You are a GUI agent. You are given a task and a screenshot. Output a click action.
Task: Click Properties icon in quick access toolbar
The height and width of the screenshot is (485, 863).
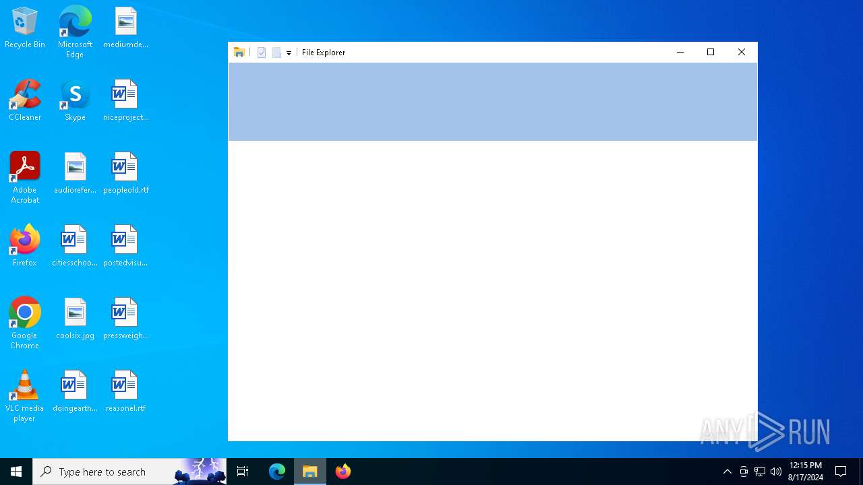click(x=262, y=53)
